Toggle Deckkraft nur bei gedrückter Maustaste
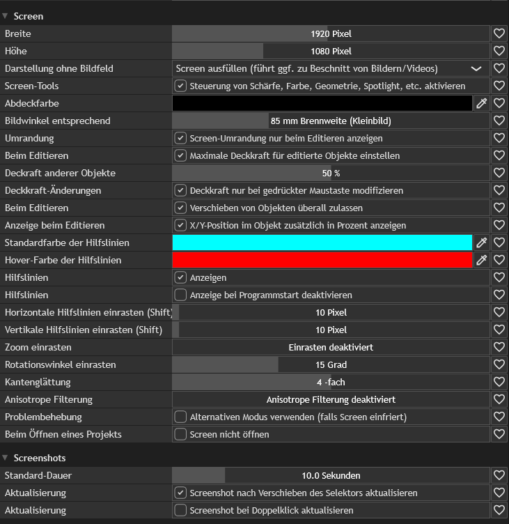This screenshot has width=509, height=524. coord(180,190)
